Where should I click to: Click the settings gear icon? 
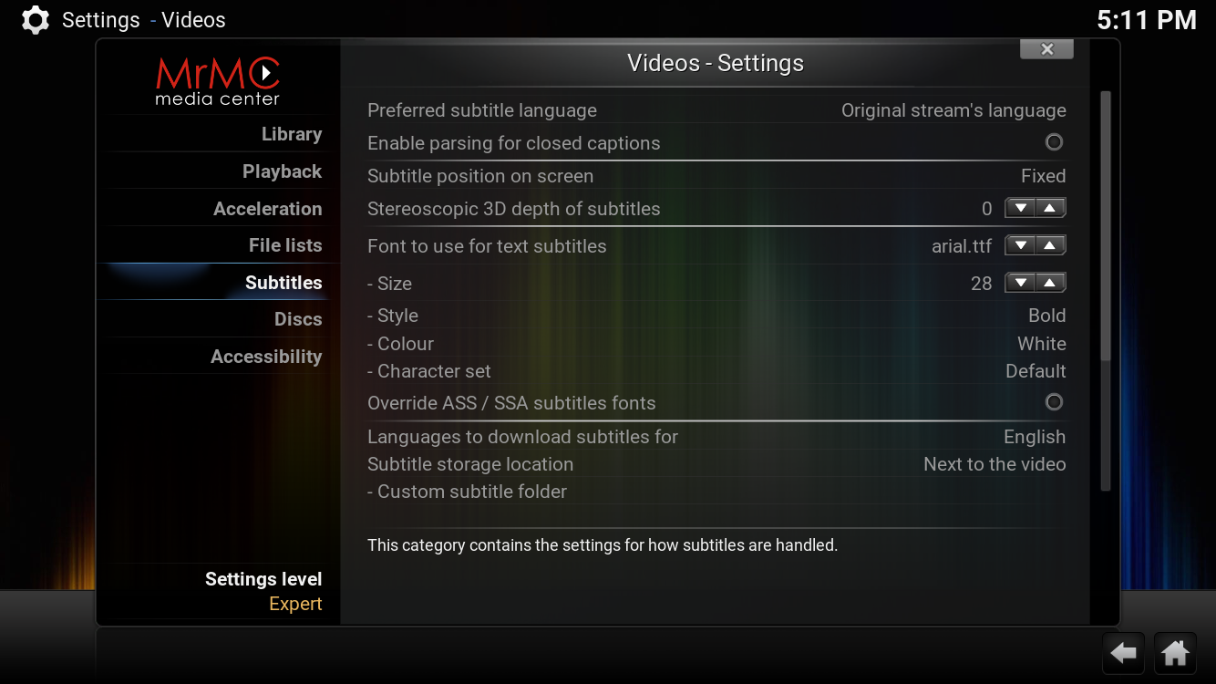pyautogui.click(x=35, y=20)
